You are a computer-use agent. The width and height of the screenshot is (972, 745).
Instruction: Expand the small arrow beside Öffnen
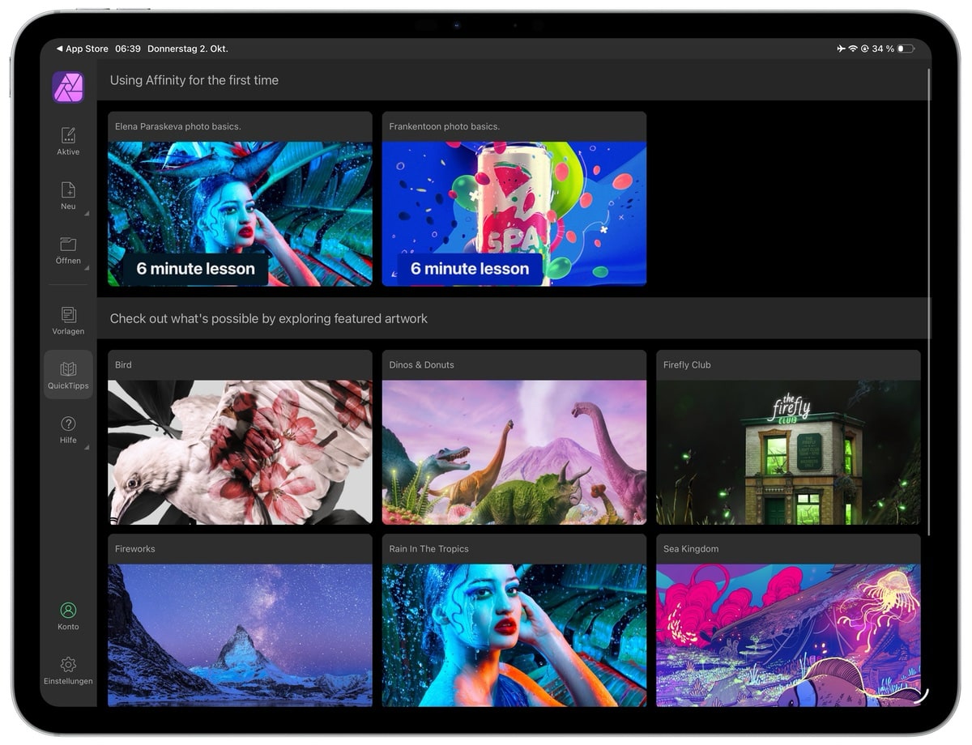[87, 268]
